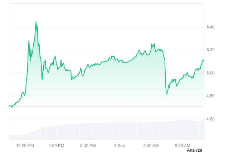The image size is (229, 152).
Task: Select the 4:00 AM time axis label
Action: tap(151, 145)
